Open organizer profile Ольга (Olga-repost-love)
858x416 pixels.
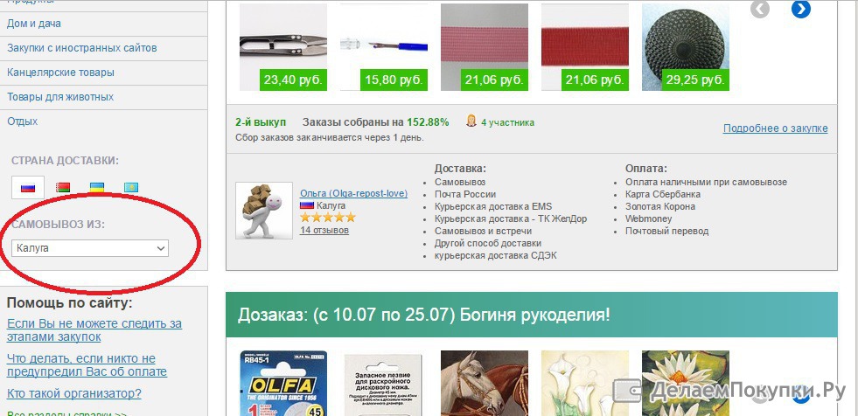(353, 193)
